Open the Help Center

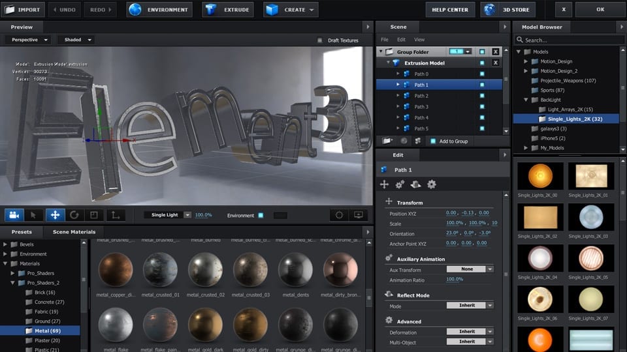point(451,10)
